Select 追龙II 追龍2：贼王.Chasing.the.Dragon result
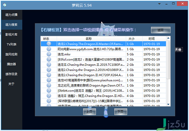 [x=103, y=96]
